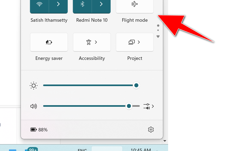This screenshot has height=151, width=229.
Task: Open Project display options tile
Action: tap(135, 42)
